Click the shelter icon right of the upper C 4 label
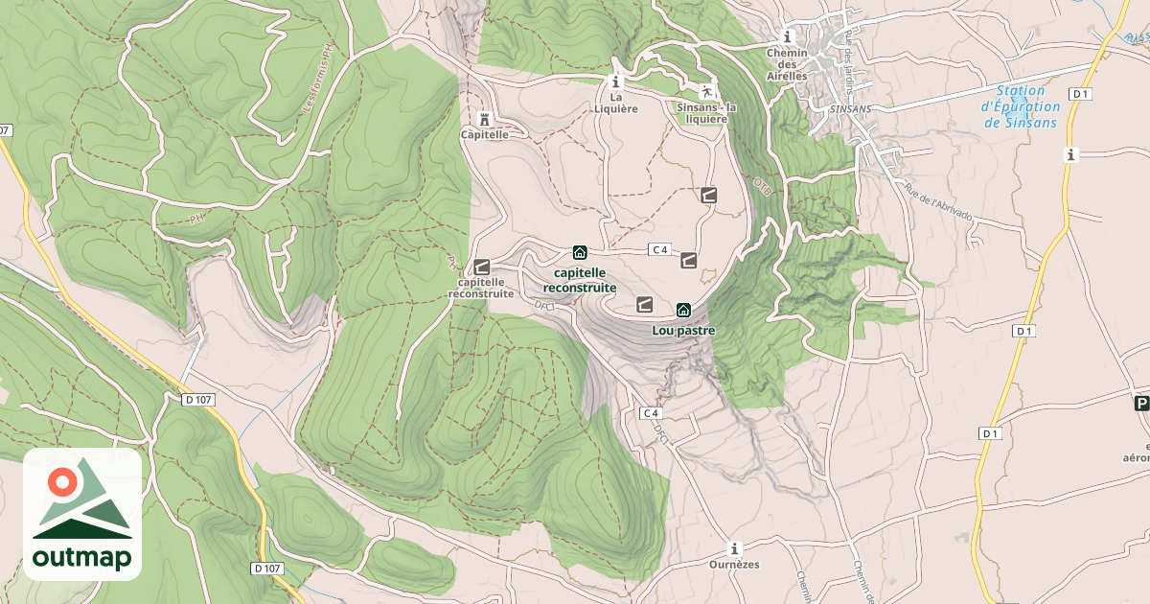Screen dimensions: 1150x604 (x=688, y=260)
